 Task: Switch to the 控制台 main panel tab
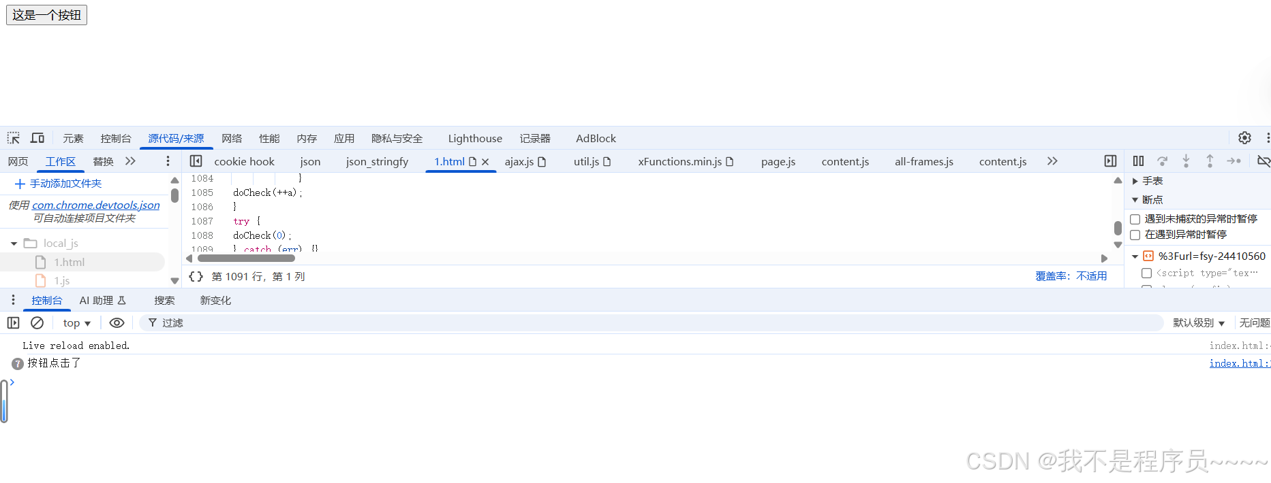pos(116,138)
